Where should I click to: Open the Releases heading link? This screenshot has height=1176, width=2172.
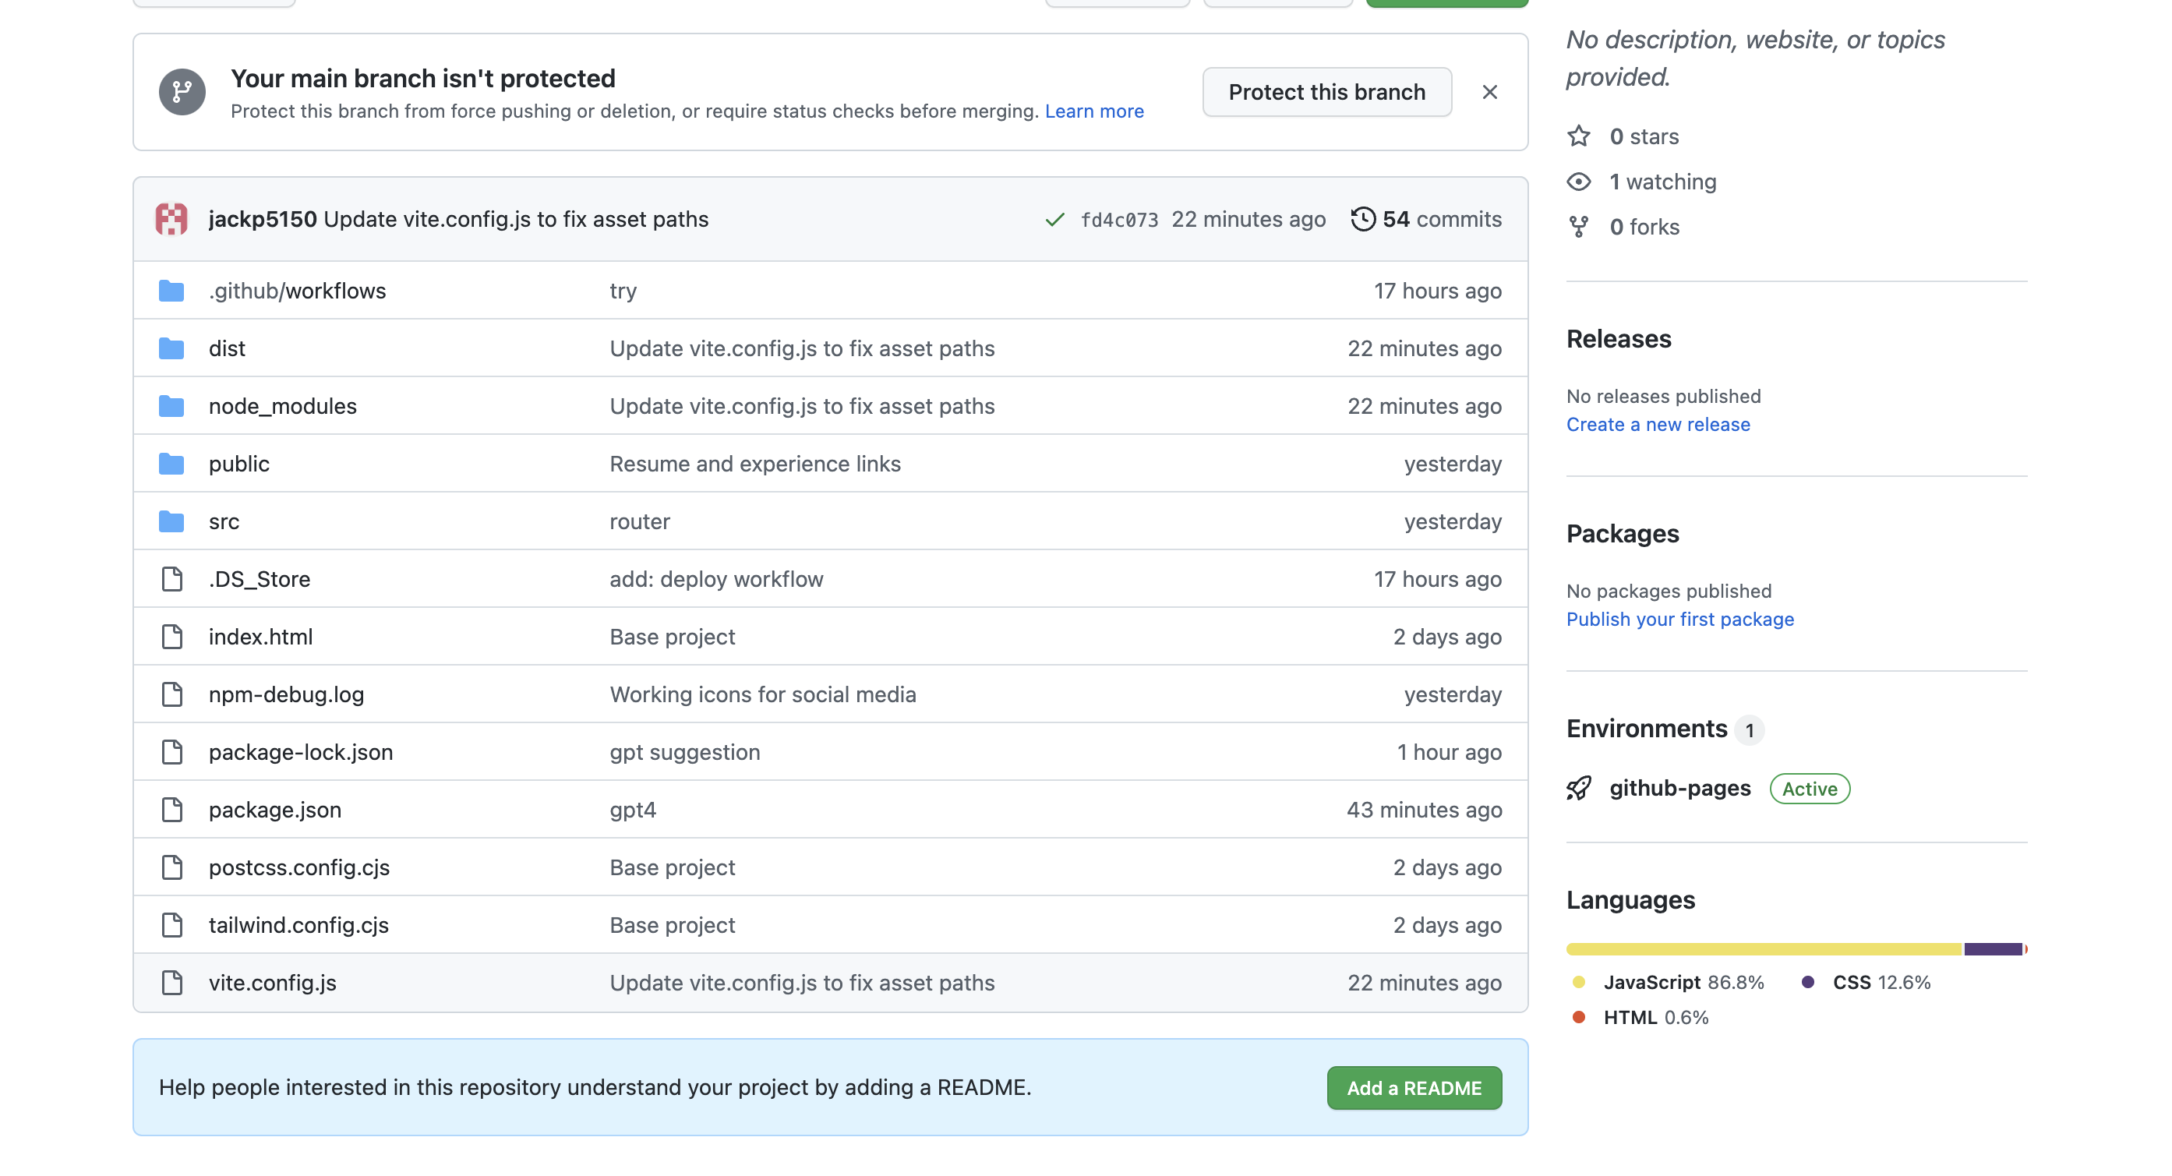1618,339
